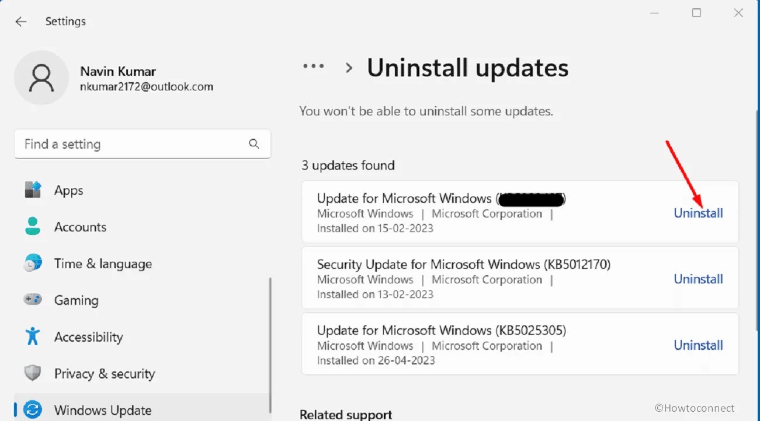Expand the breadcrumb ellipsis menu
Viewport: 760px width, 421px height.
[x=314, y=66]
